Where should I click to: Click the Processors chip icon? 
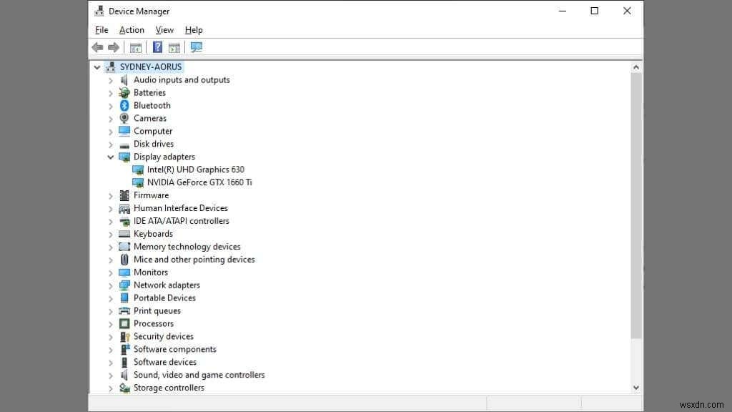(124, 323)
